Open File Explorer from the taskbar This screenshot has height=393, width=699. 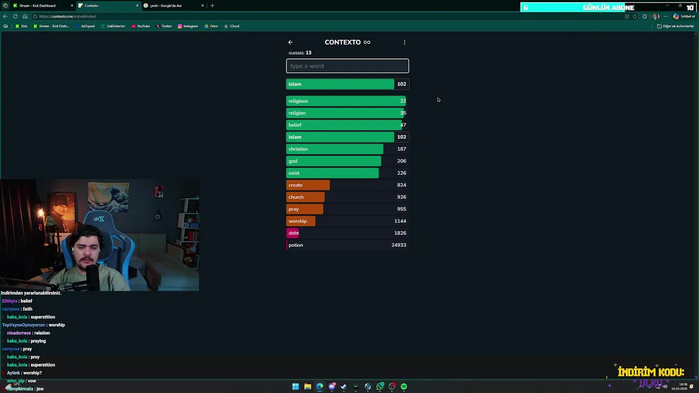click(307, 386)
